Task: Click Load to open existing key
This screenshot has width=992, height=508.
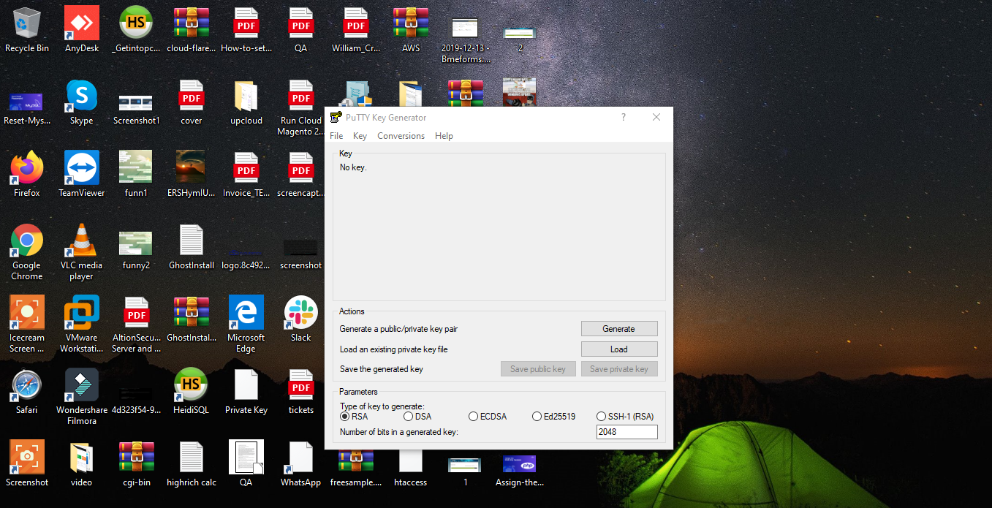Action: click(x=618, y=349)
